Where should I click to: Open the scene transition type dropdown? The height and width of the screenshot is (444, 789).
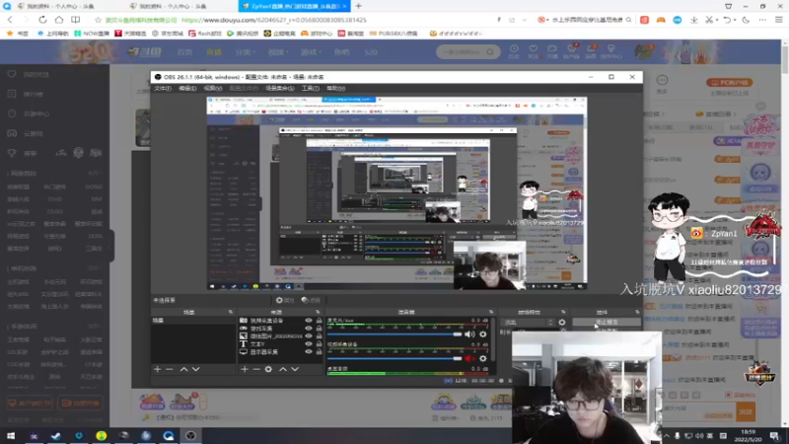pyautogui.click(x=529, y=323)
